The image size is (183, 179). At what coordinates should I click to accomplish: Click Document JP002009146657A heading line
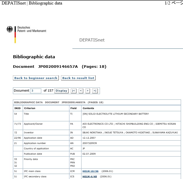click(x=60, y=66)
